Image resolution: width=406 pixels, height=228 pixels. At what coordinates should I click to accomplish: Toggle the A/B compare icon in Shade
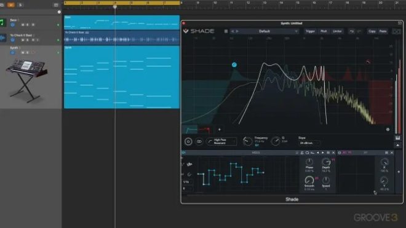(396, 31)
